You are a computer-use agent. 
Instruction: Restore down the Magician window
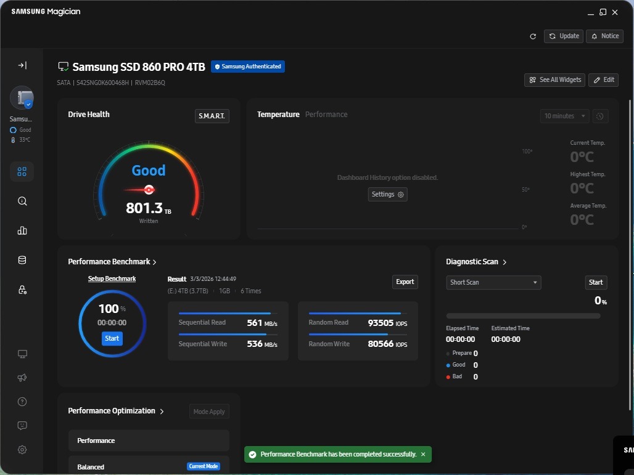point(603,12)
